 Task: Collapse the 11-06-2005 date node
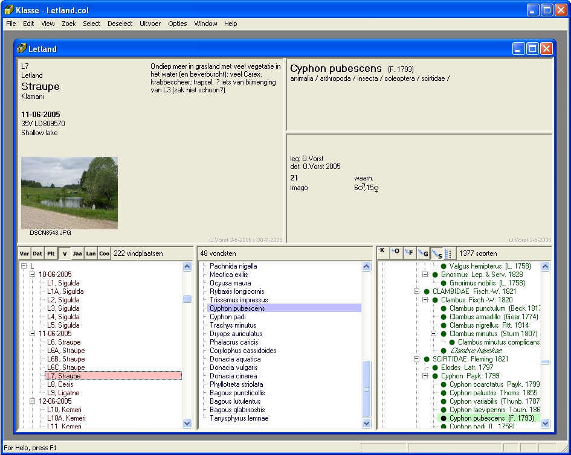pos(33,334)
